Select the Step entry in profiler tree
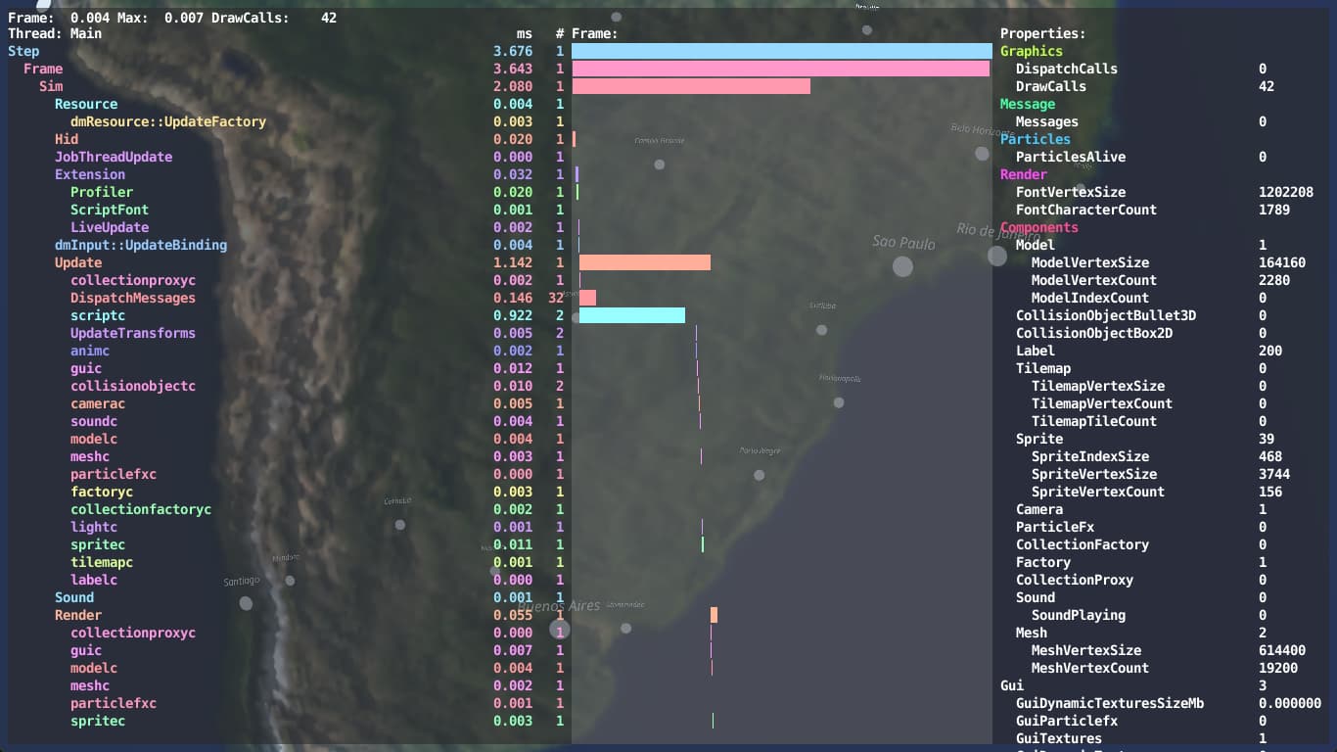Screen dimensions: 1337x752 pos(23,51)
